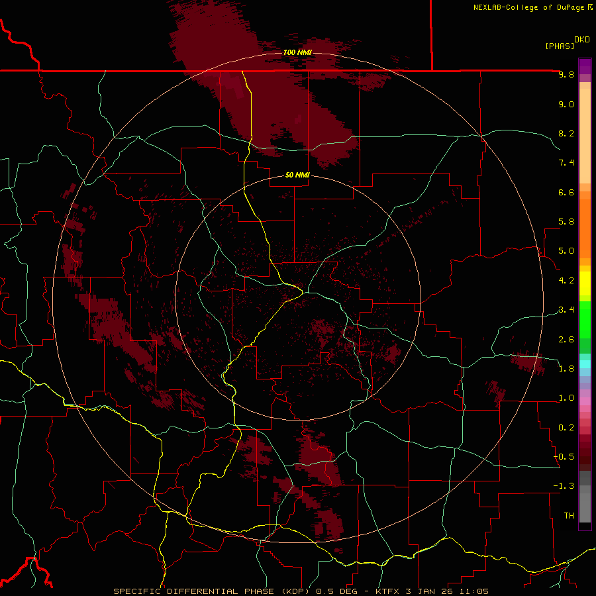This screenshot has width=596, height=596.
Task: Click the 9.8 legend value
Action: click(x=566, y=74)
